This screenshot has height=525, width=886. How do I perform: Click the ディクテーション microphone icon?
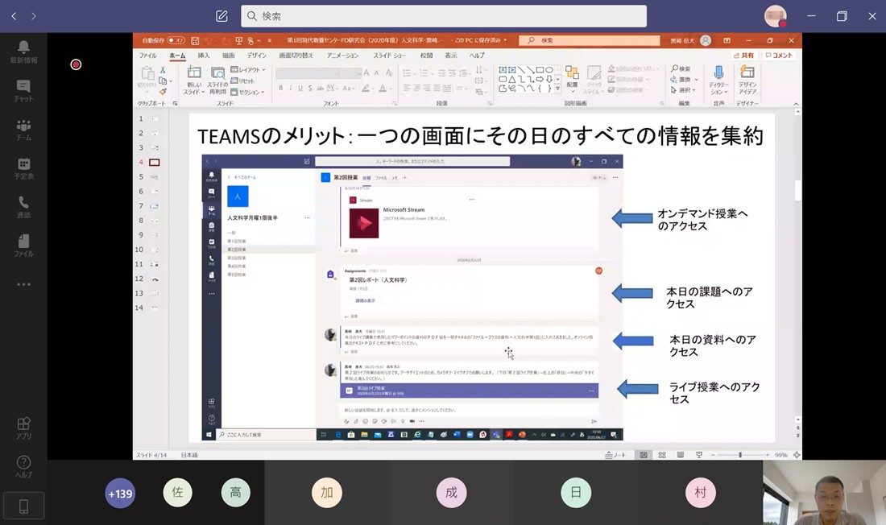[x=718, y=72]
